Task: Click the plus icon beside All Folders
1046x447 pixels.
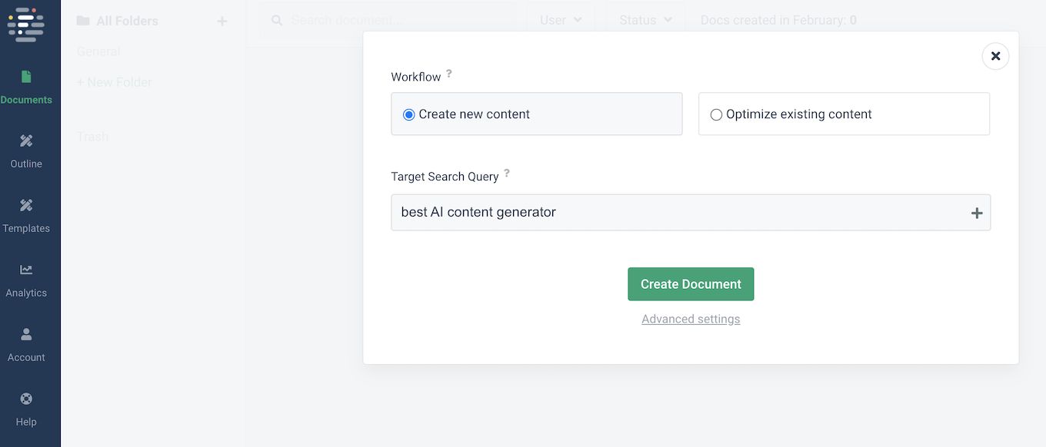Action: 222,22
